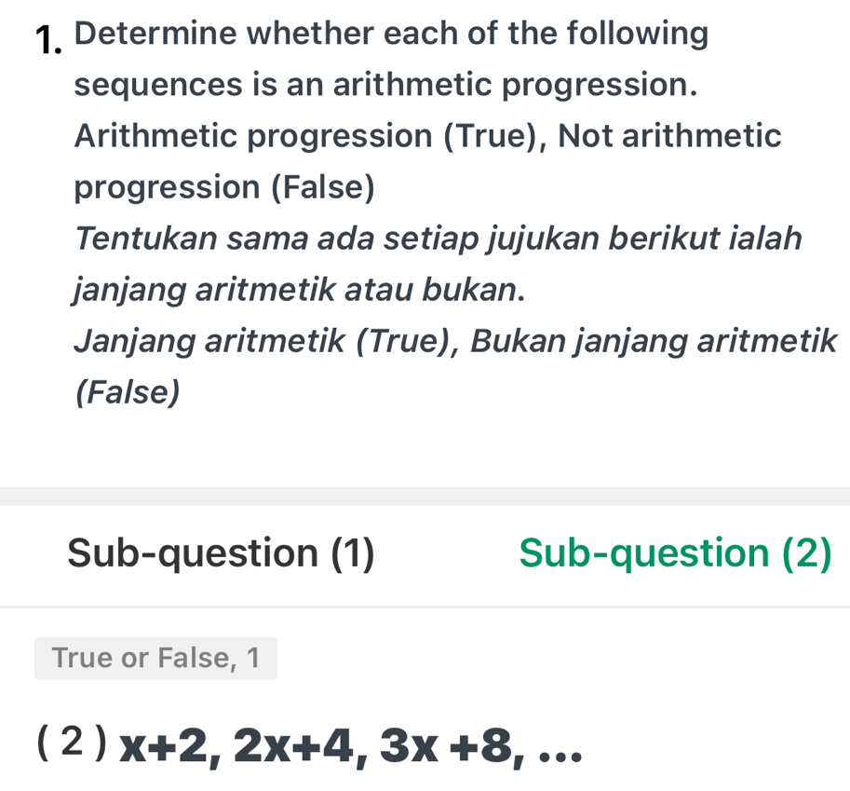Click the Janjang aritmetik (True) italic text
The width and height of the screenshot is (850, 791).
pyautogui.click(x=261, y=340)
